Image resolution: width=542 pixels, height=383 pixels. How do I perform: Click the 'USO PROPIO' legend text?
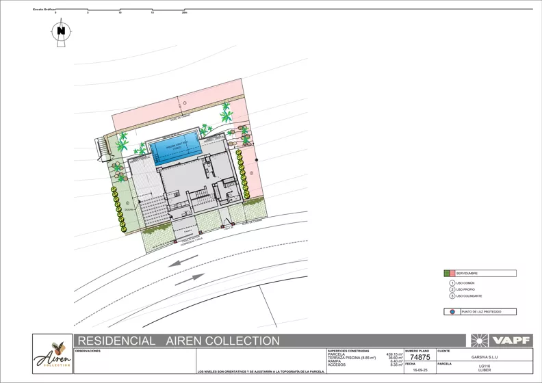(465, 289)
